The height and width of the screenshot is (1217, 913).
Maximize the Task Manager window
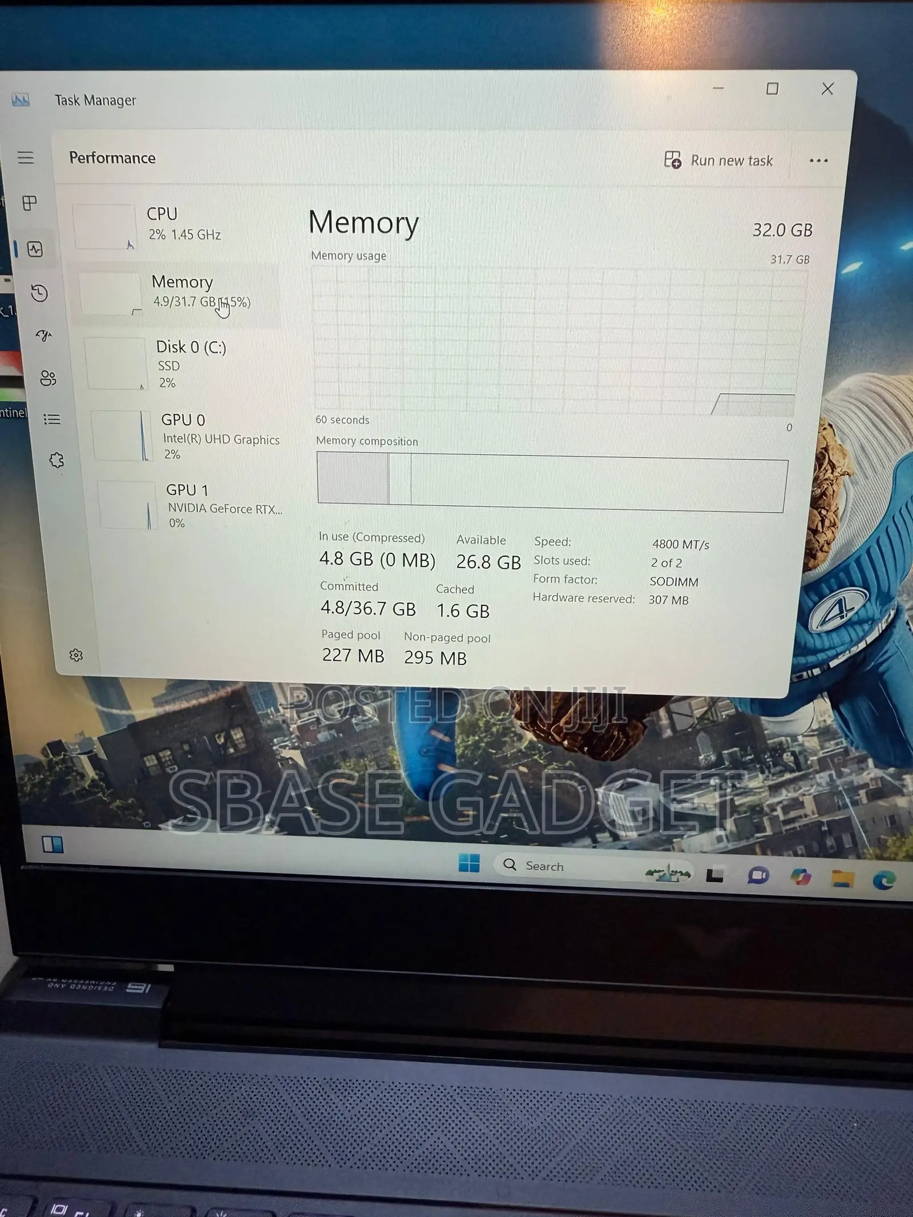[772, 89]
